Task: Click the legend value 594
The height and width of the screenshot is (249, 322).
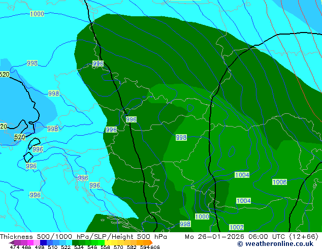Action: pos(145,247)
